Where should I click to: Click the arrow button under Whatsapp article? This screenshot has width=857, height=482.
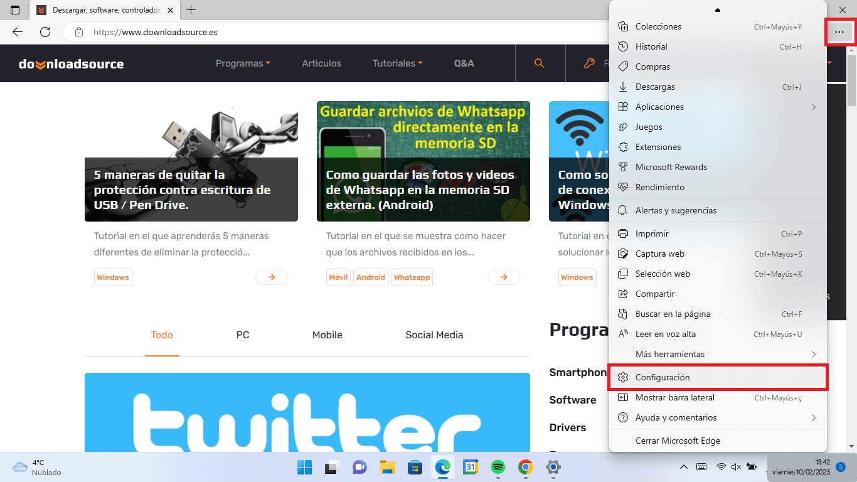click(x=504, y=277)
